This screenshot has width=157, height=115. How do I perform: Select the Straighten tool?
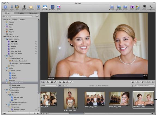60,82
